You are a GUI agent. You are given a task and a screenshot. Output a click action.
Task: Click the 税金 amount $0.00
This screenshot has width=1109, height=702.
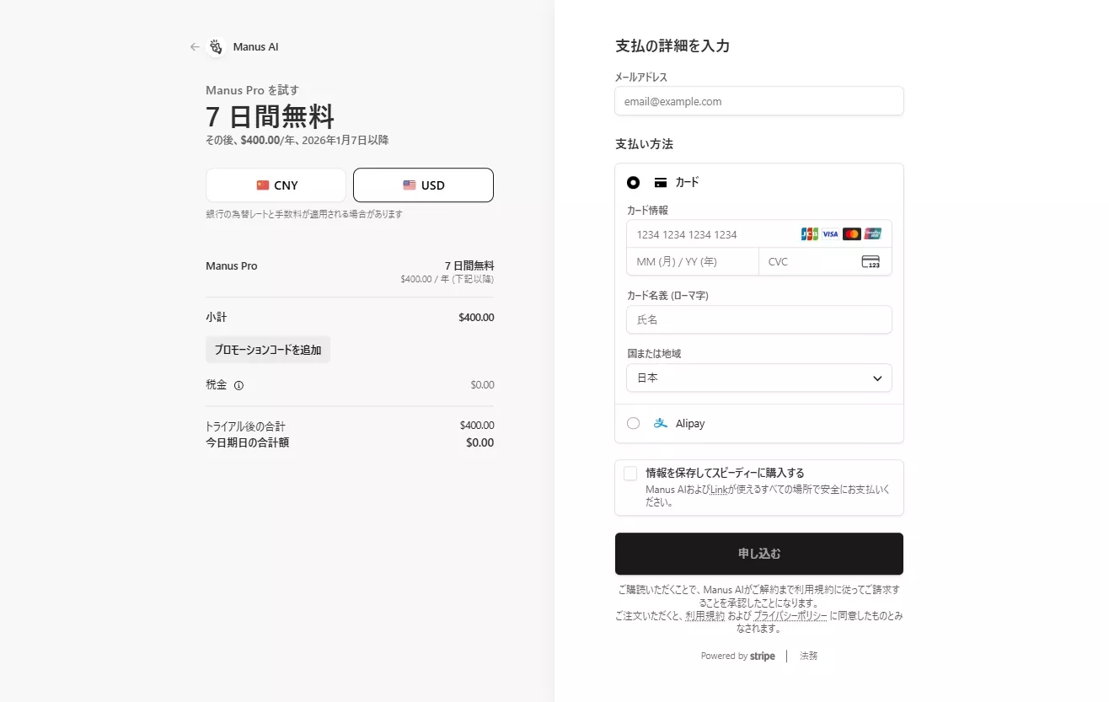pyautogui.click(x=482, y=385)
